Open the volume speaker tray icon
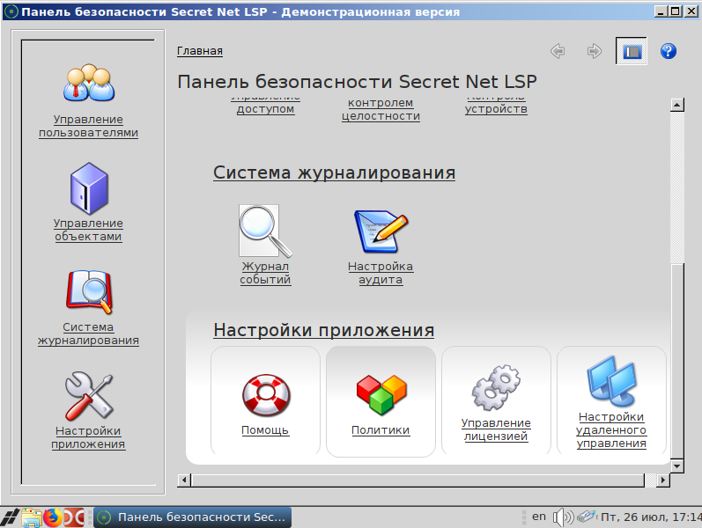The image size is (702, 528). [563, 517]
